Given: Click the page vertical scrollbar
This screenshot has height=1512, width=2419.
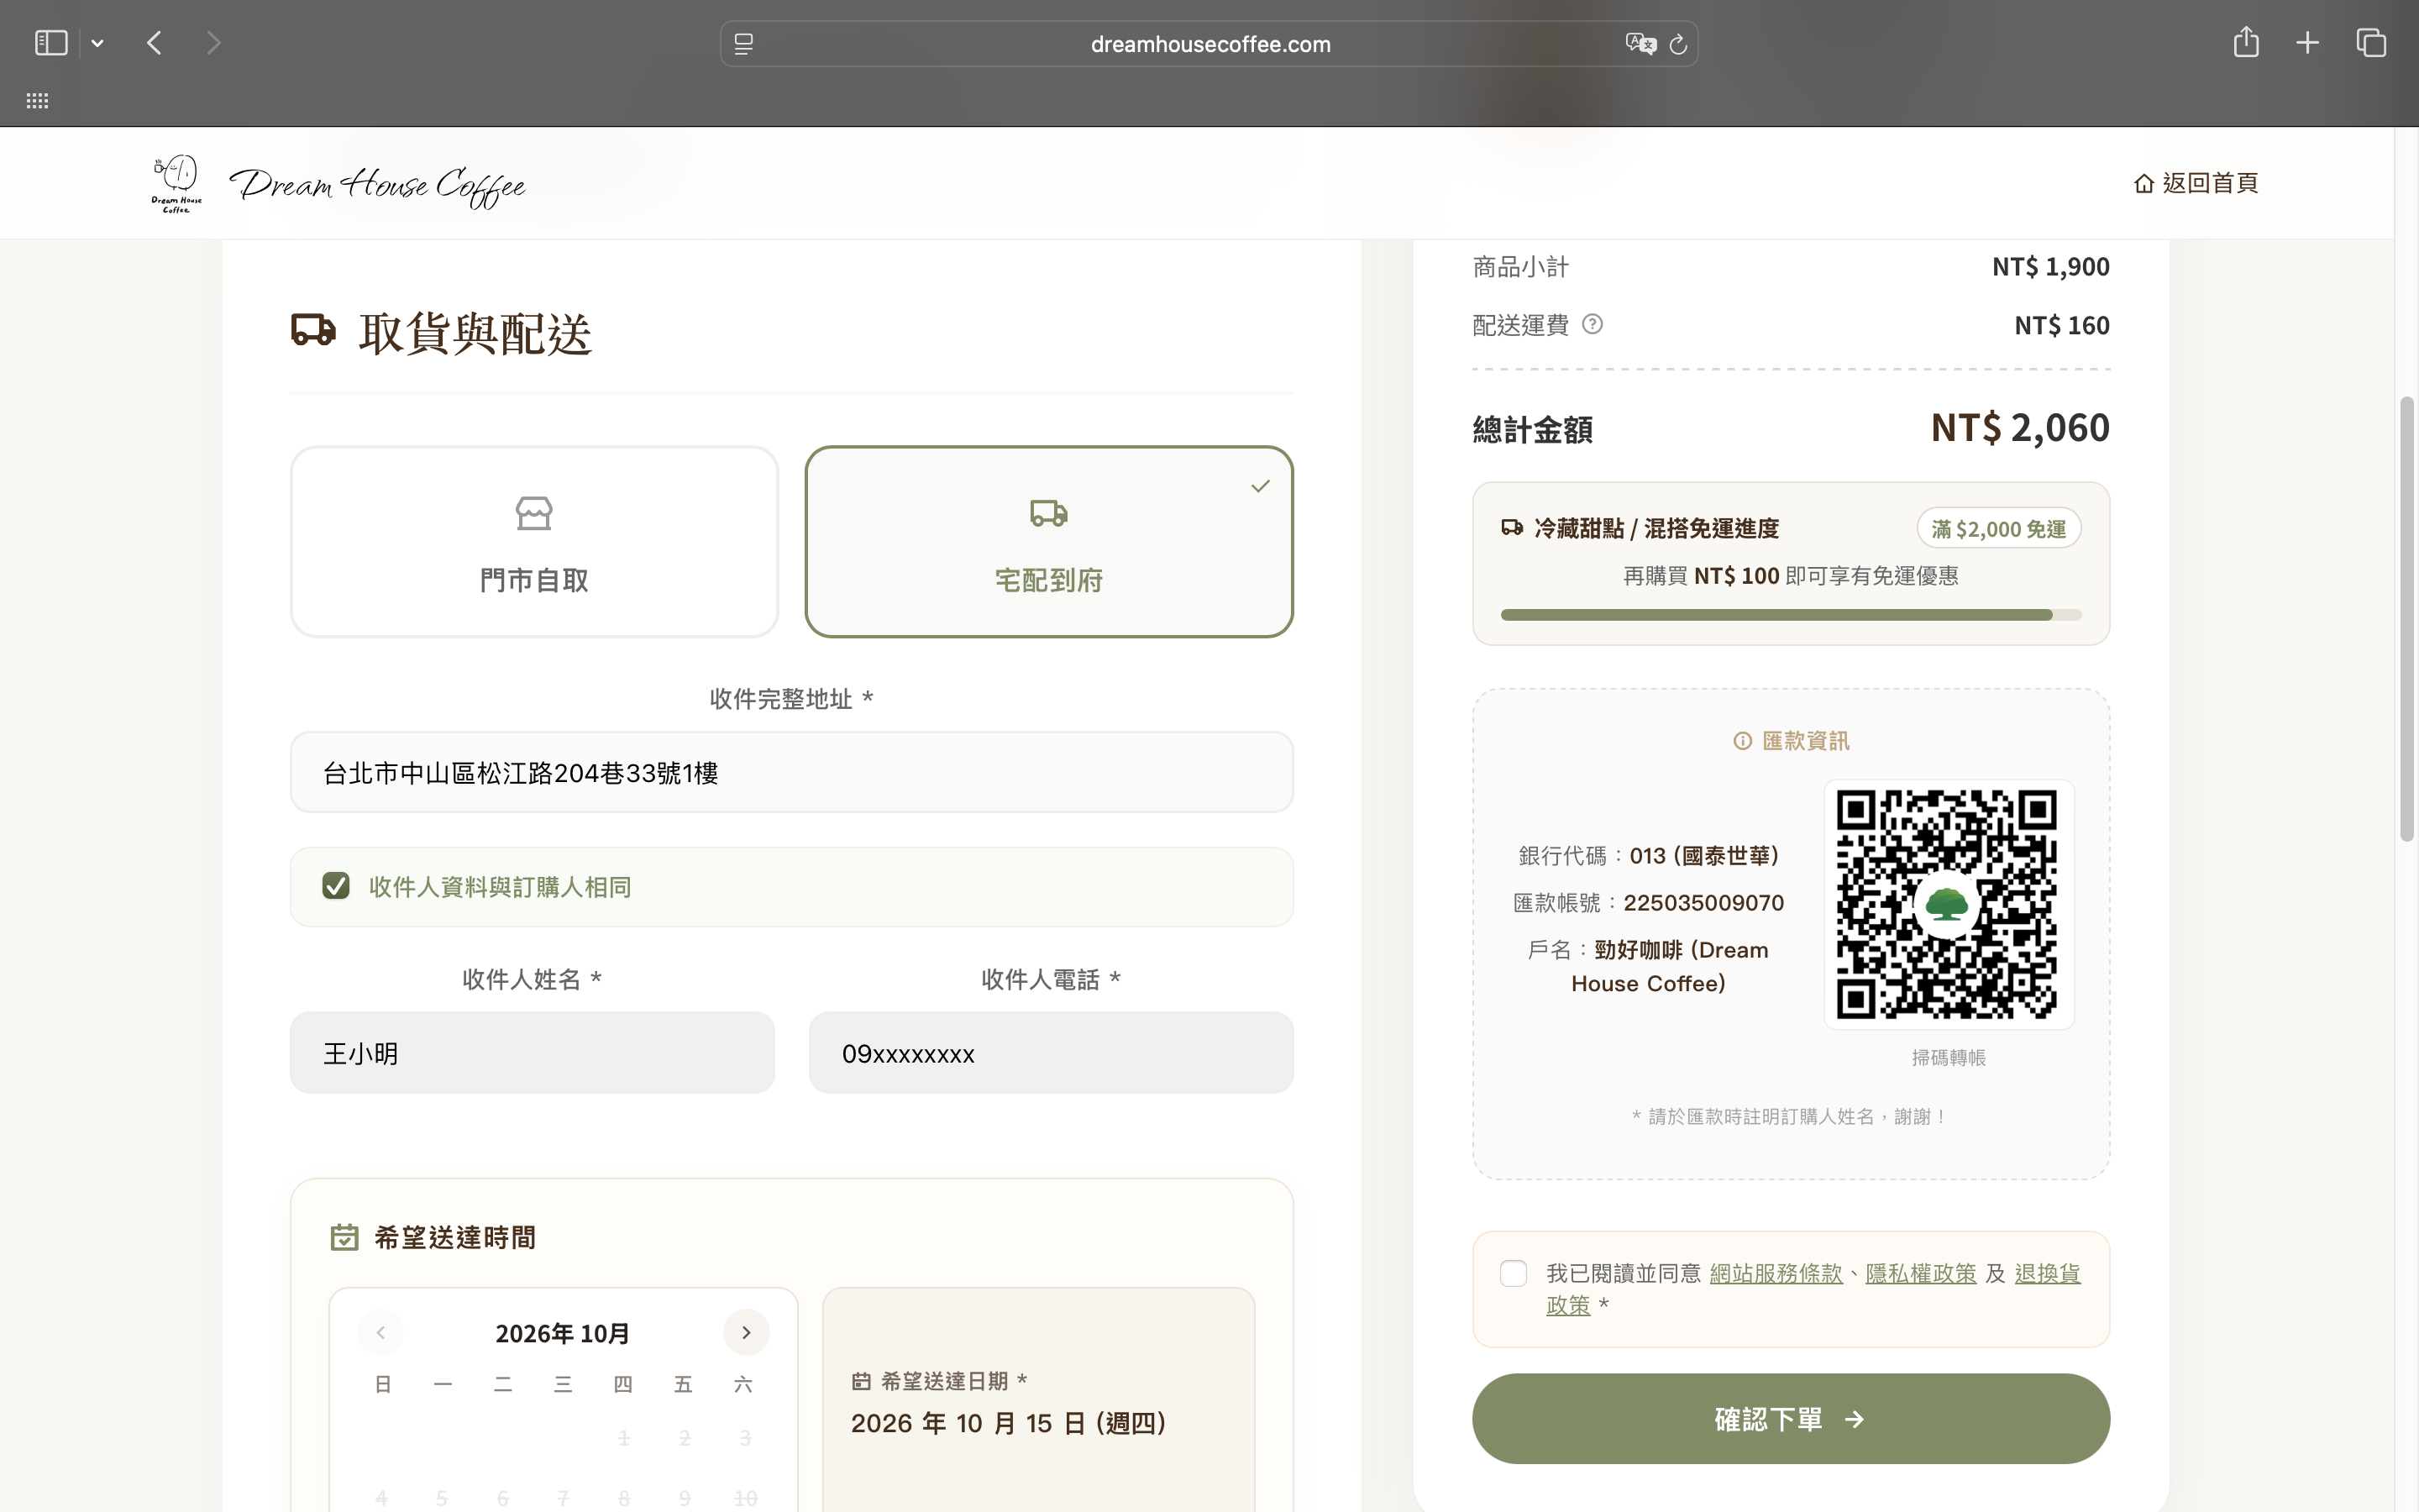Looking at the screenshot, I should 2407,620.
